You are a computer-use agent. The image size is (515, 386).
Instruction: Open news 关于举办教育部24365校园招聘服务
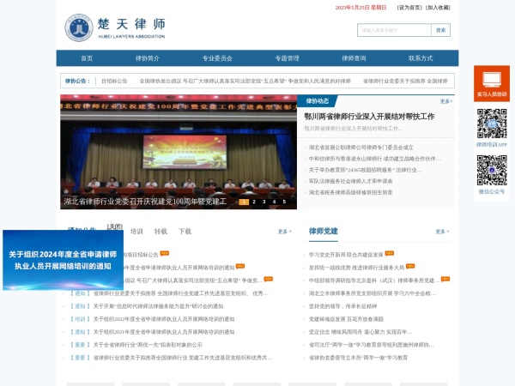click(366, 170)
